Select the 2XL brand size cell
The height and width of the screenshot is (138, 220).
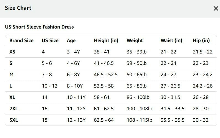point(14,109)
